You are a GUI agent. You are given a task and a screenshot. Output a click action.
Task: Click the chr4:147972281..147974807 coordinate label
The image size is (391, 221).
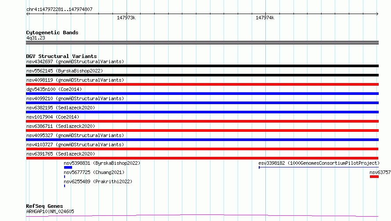59,9
